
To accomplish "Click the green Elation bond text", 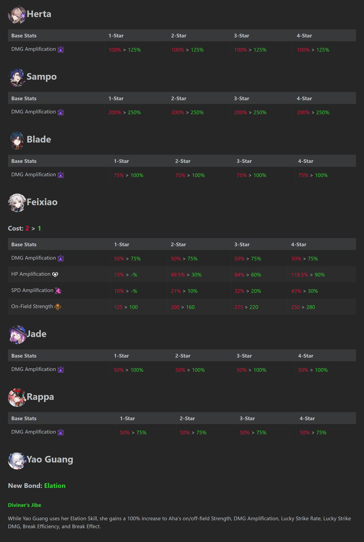I will click(x=55, y=486).
